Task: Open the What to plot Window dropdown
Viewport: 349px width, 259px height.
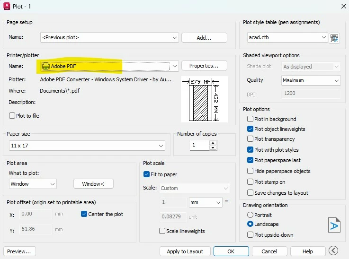Action: tap(33, 184)
